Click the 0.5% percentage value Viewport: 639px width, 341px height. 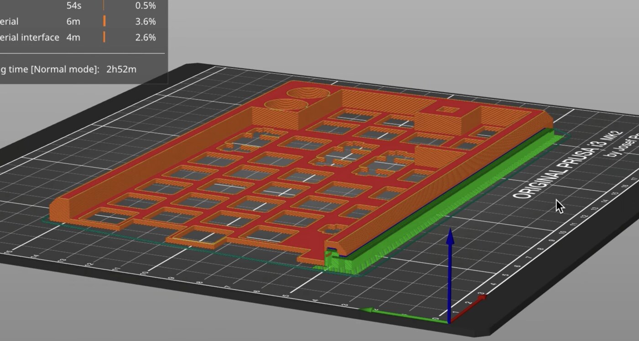click(145, 5)
